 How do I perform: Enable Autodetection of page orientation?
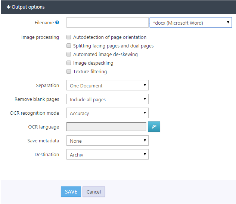click(x=69, y=37)
